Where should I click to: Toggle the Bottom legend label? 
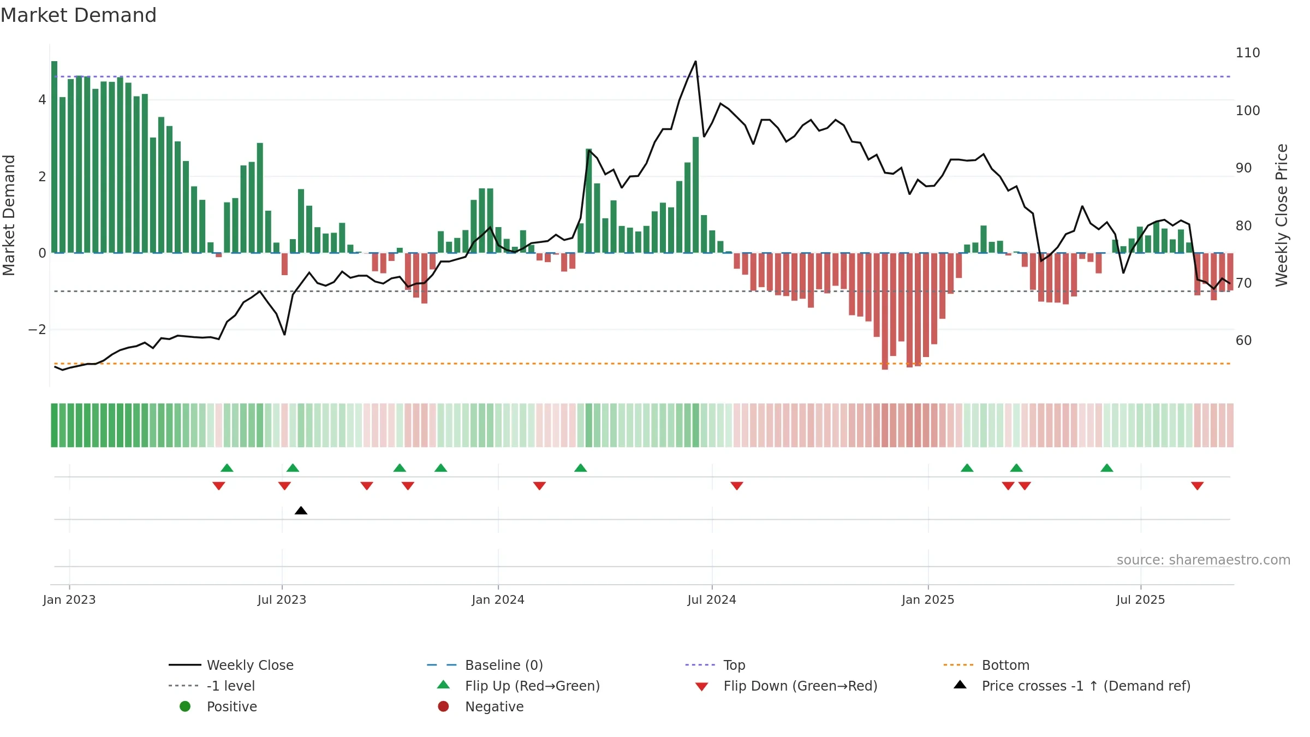point(1005,665)
